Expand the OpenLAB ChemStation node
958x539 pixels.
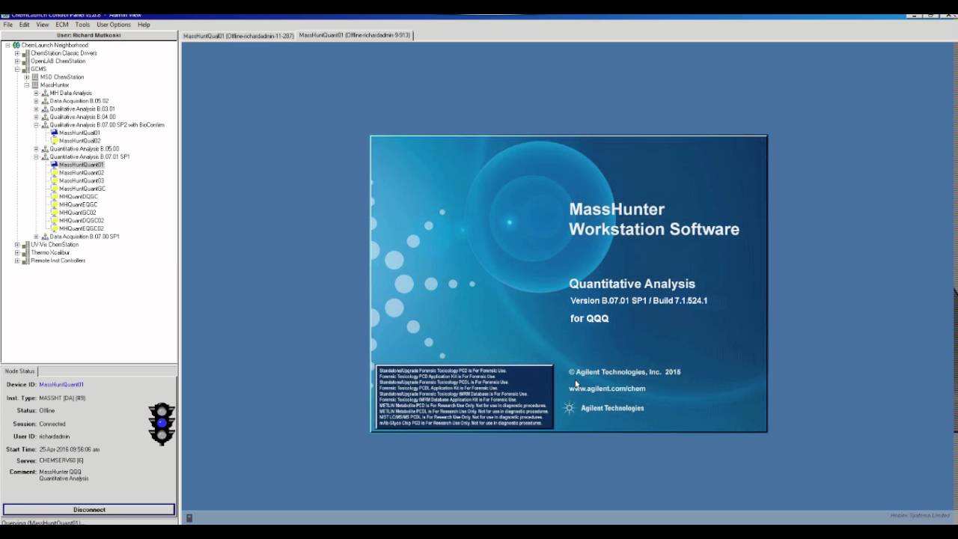[x=17, y=61]
